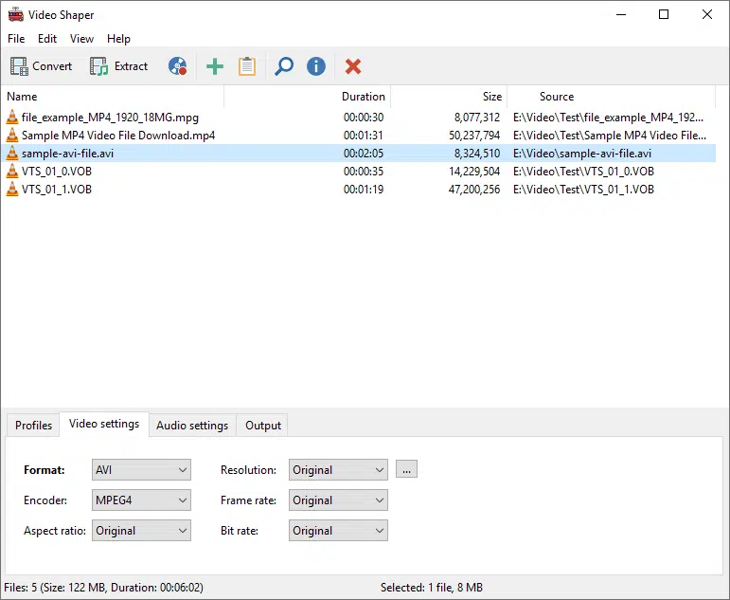Select file_example_MP4_1920_18MG.mpg file name

110,118
